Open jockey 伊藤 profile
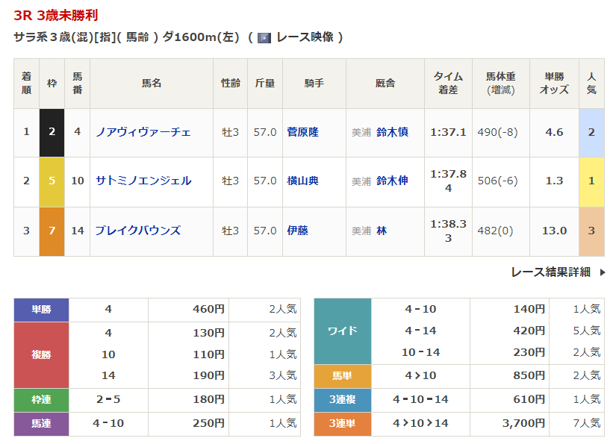This screenshot has width=616, height=444. pos(297,231)
